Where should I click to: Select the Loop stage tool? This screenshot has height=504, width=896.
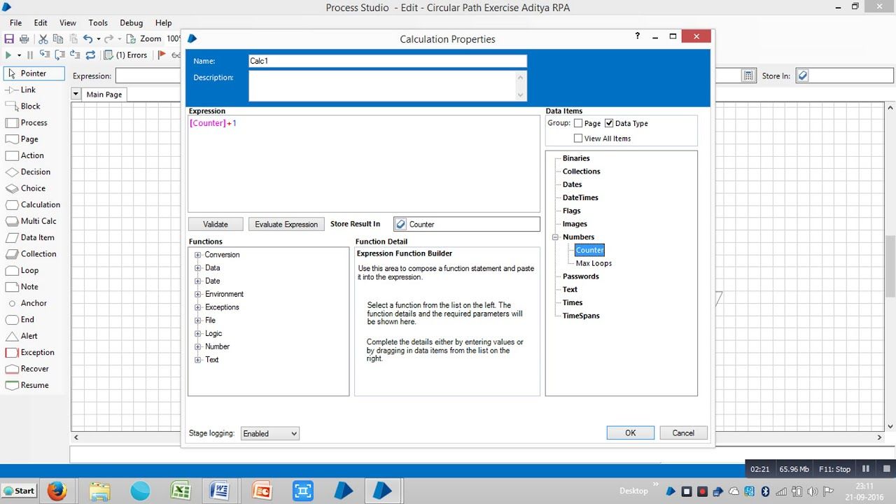click(22, 270)
